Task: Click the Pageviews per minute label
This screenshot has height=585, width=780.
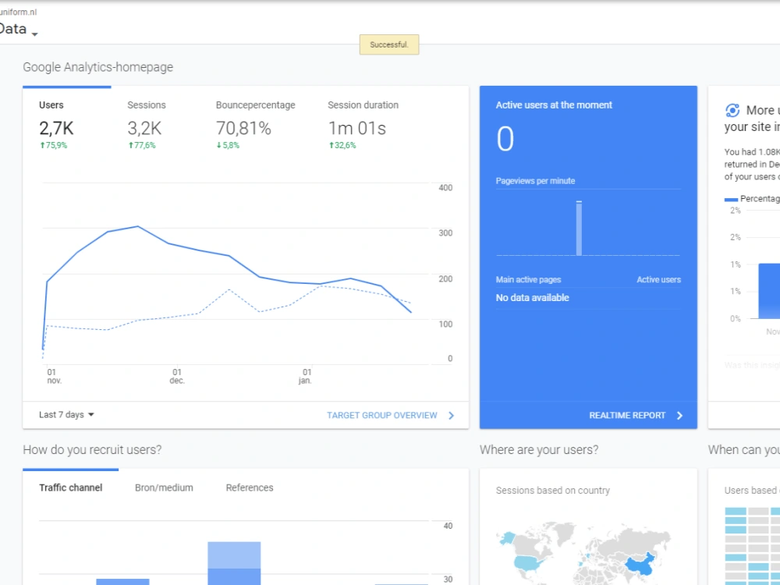Action: point(535,181)
